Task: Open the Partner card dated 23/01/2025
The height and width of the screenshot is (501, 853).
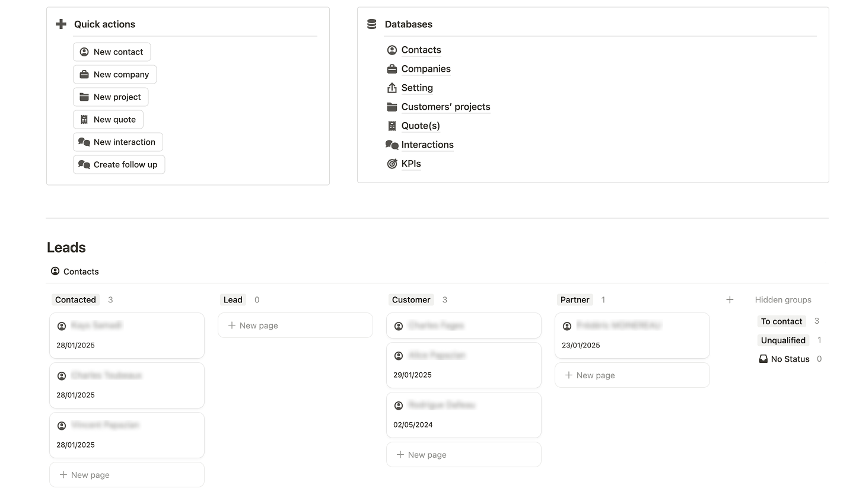Action: 632,336
